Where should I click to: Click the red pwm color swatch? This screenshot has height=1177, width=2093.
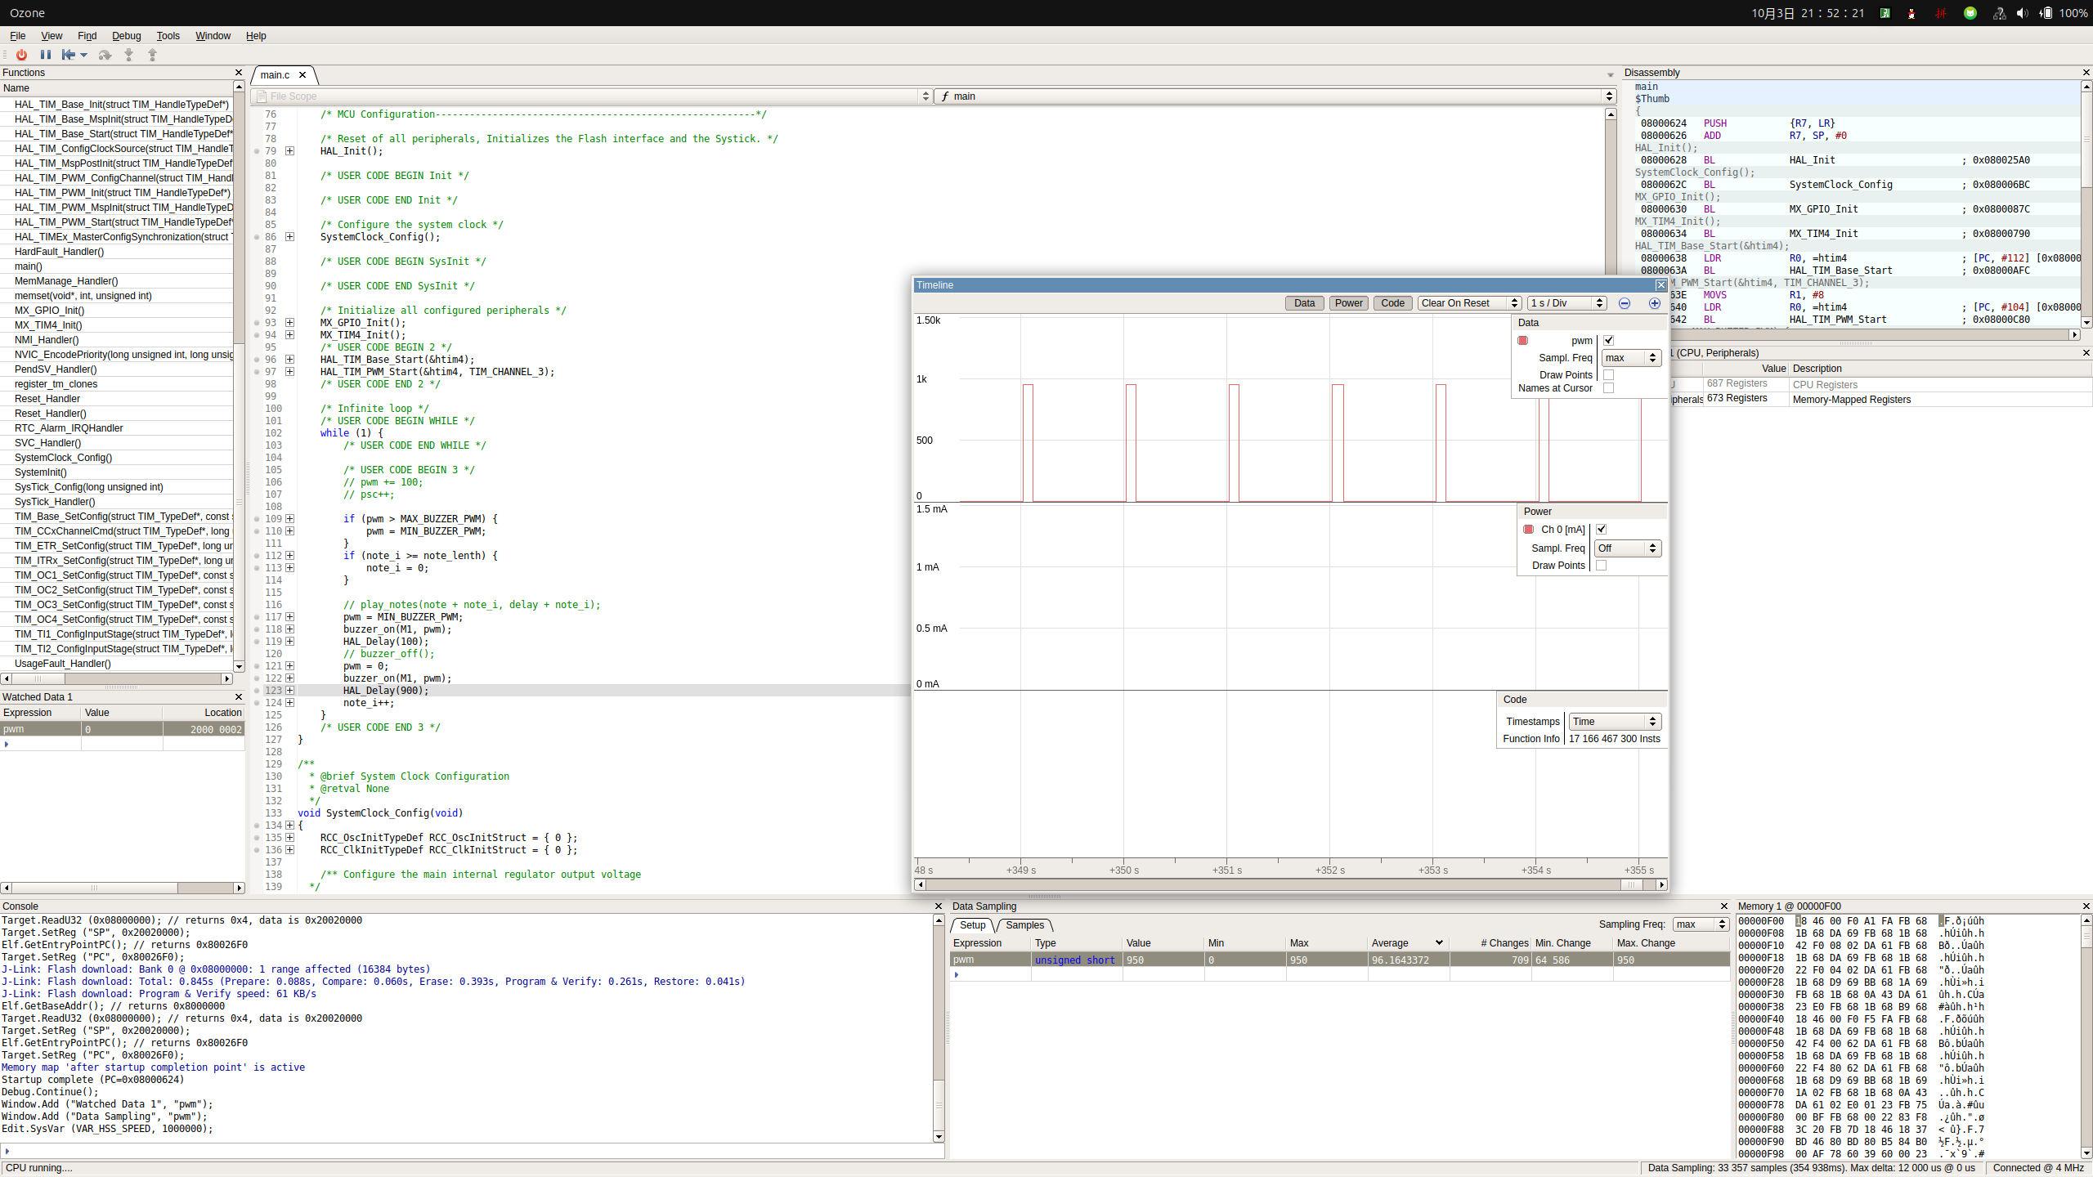pyautogui.click(x=1522, y=341)
